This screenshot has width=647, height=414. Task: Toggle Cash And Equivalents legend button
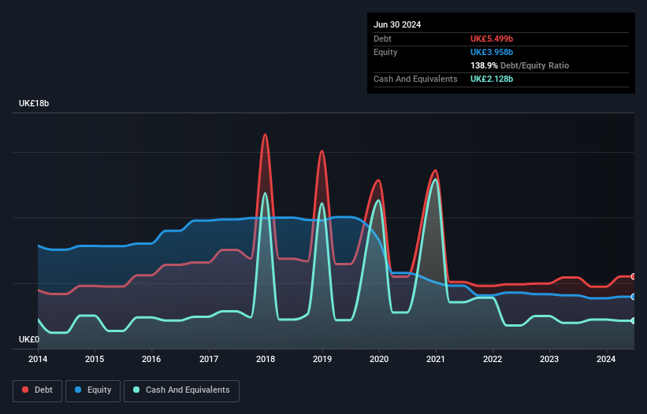click(x=181, y=390)
